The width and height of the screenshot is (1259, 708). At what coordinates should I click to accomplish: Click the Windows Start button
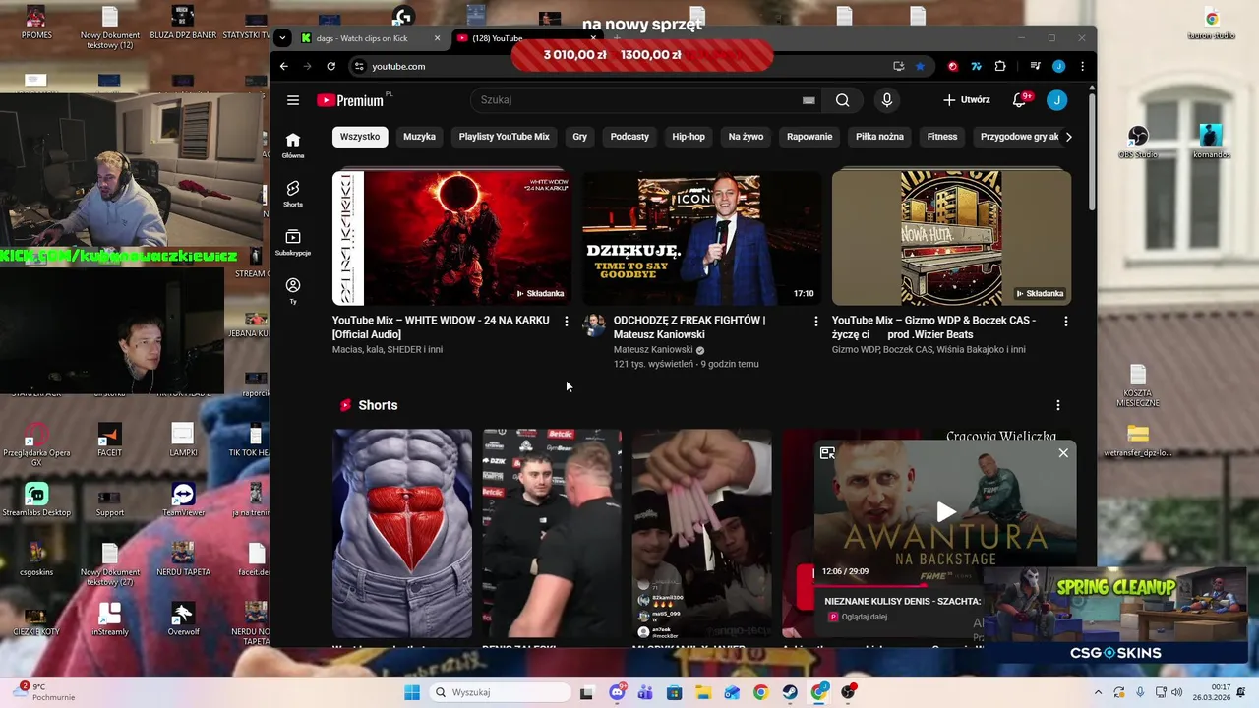click(412, 692)
